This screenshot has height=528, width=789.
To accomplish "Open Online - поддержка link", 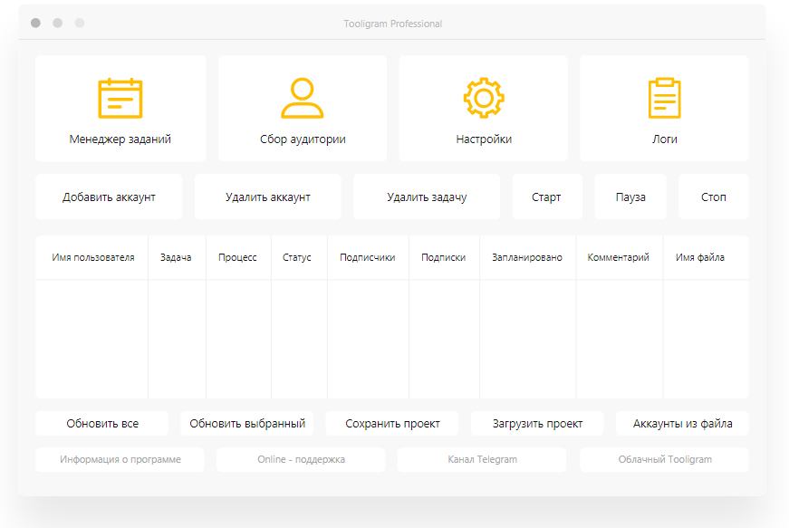I will click(x=301, y=460).
